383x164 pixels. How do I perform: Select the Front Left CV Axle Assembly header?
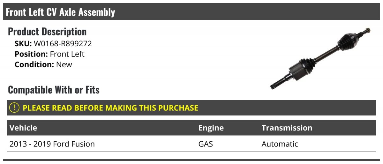(x=191, y=12)
